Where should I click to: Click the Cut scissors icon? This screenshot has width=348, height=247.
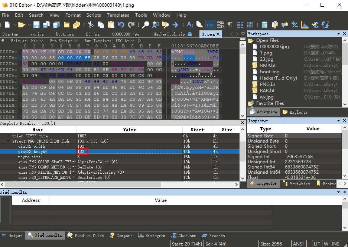tap(90, 25)
